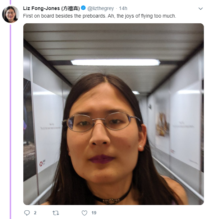Open the profile avatar thumbnail
This screenshot has width=211, height=219.
[x=11, y=14]
